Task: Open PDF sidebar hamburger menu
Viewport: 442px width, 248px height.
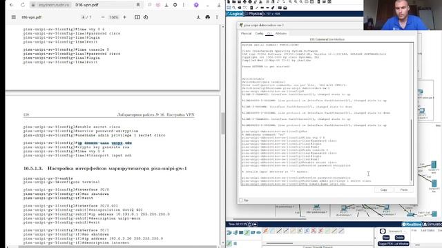Action: click(14, 17)
